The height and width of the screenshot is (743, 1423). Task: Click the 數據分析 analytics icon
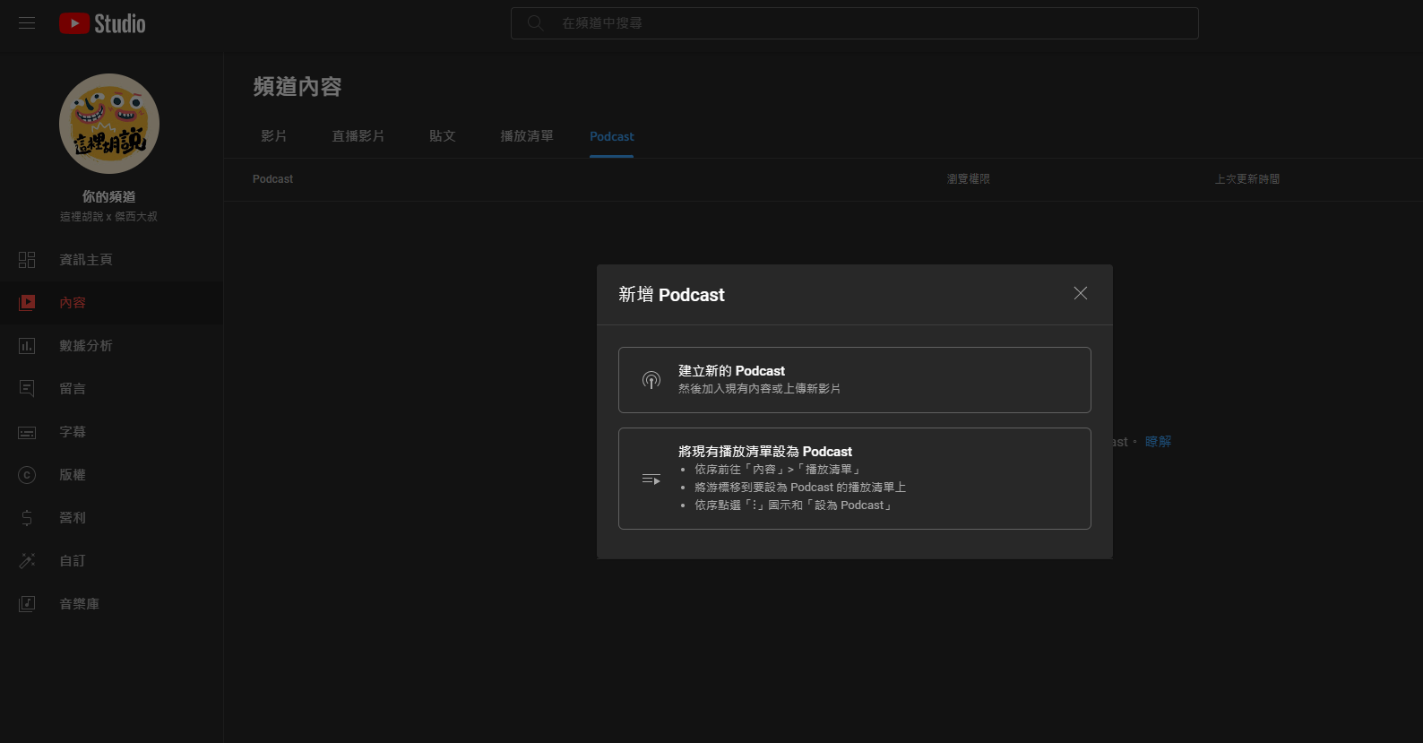click(27, 346)
